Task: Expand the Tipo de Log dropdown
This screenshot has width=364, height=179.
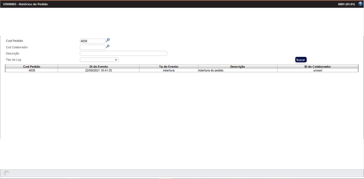Action: 99,60
